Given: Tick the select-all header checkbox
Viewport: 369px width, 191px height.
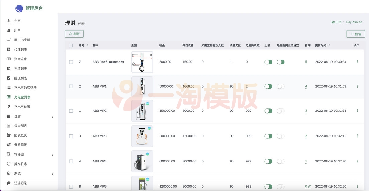Looking at the screenshot, I should 71,45.
